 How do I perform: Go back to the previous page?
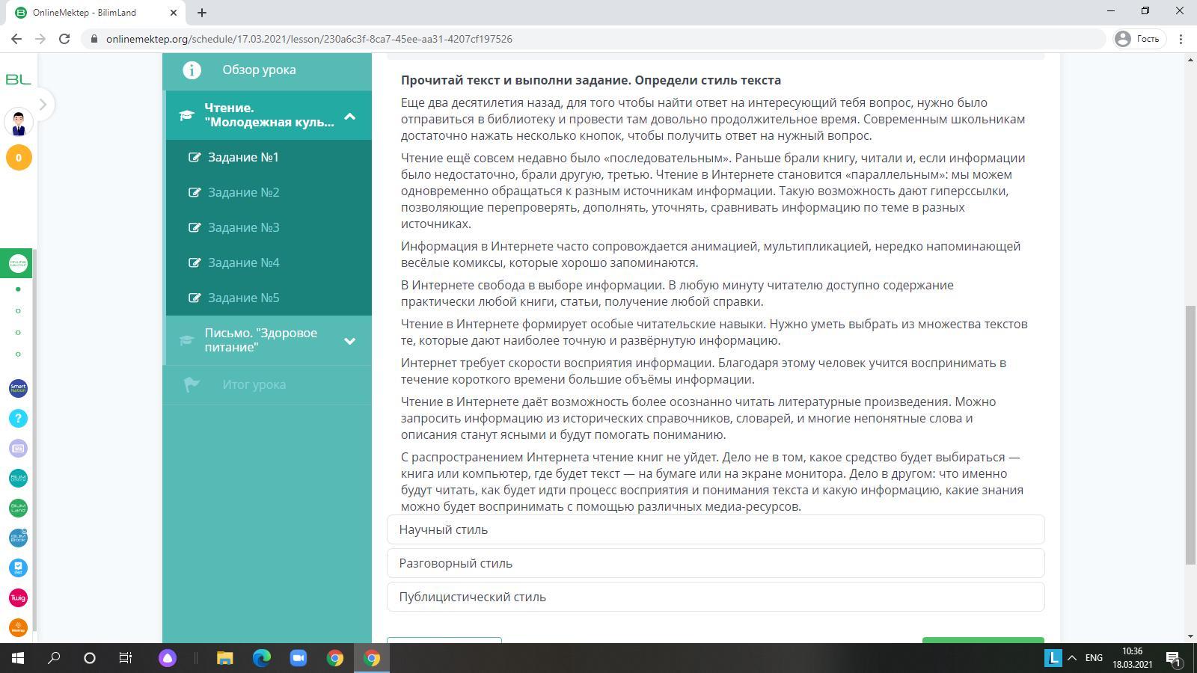point(16,39)
